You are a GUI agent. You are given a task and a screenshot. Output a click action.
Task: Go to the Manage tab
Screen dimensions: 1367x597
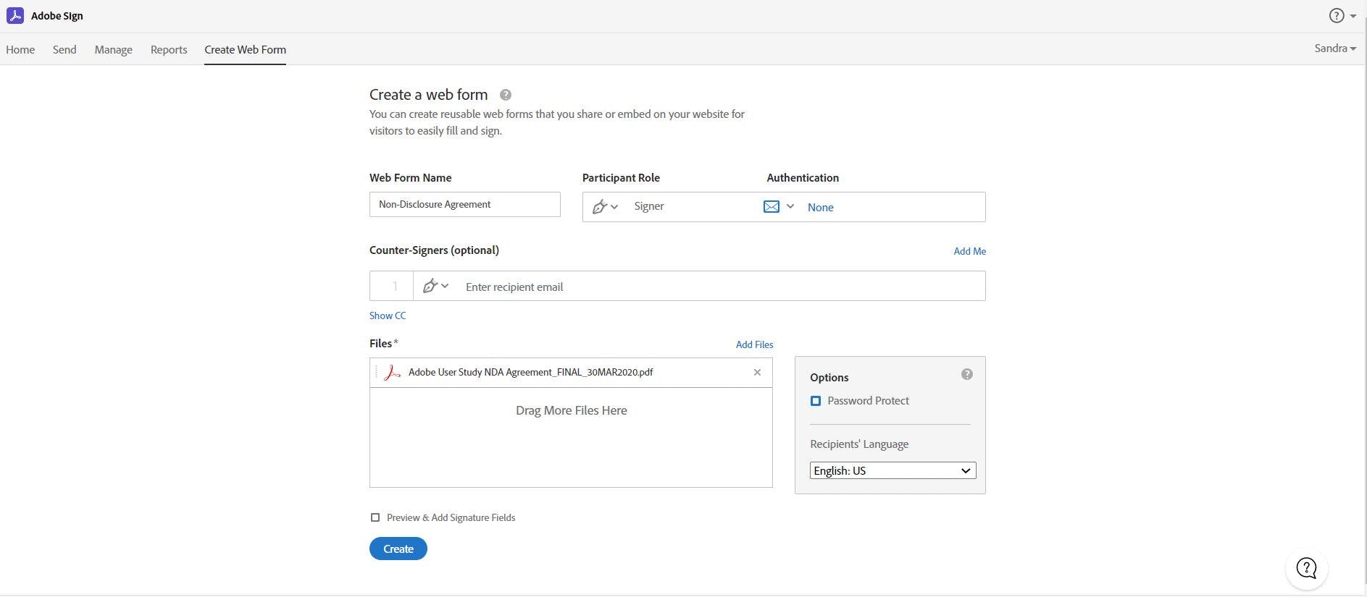coord(113,49)
